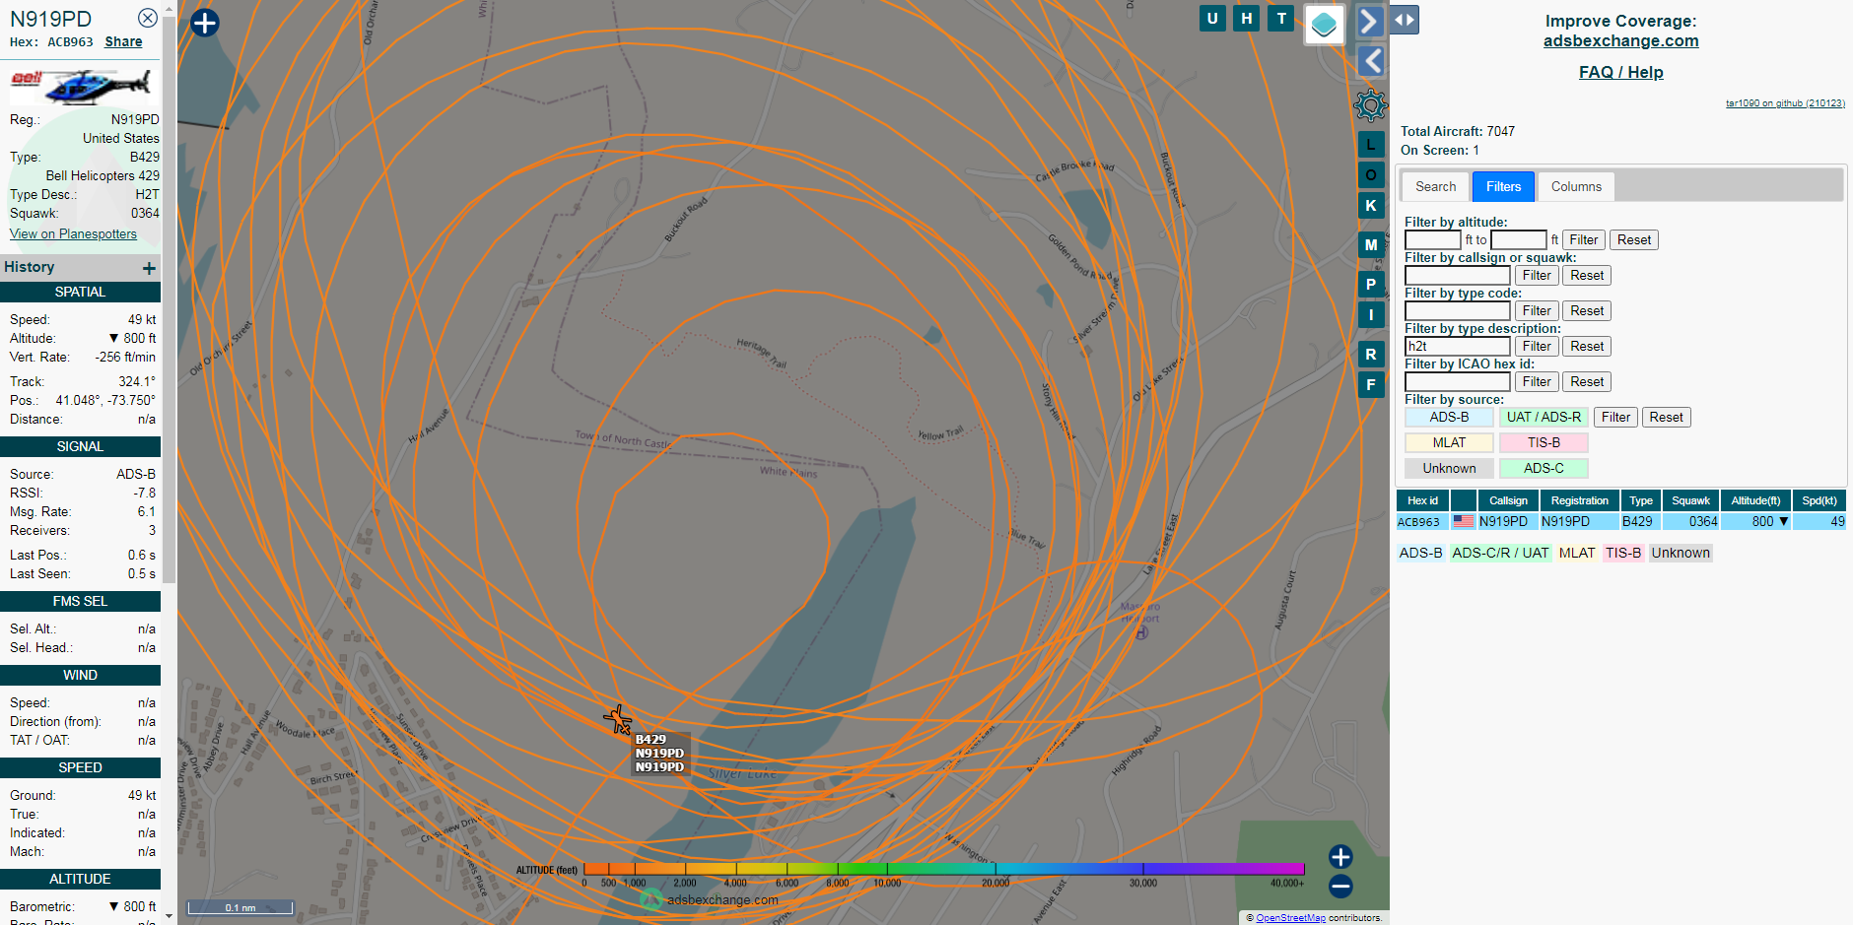Screen dimensions: 1853x925
Task: Toggle the F button on map
Action: pos(1371,385)
